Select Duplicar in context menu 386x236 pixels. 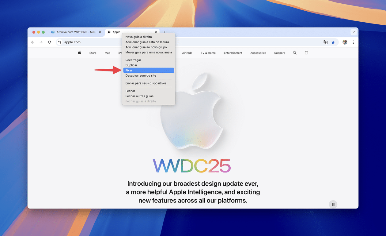click(x=149, y=65)
